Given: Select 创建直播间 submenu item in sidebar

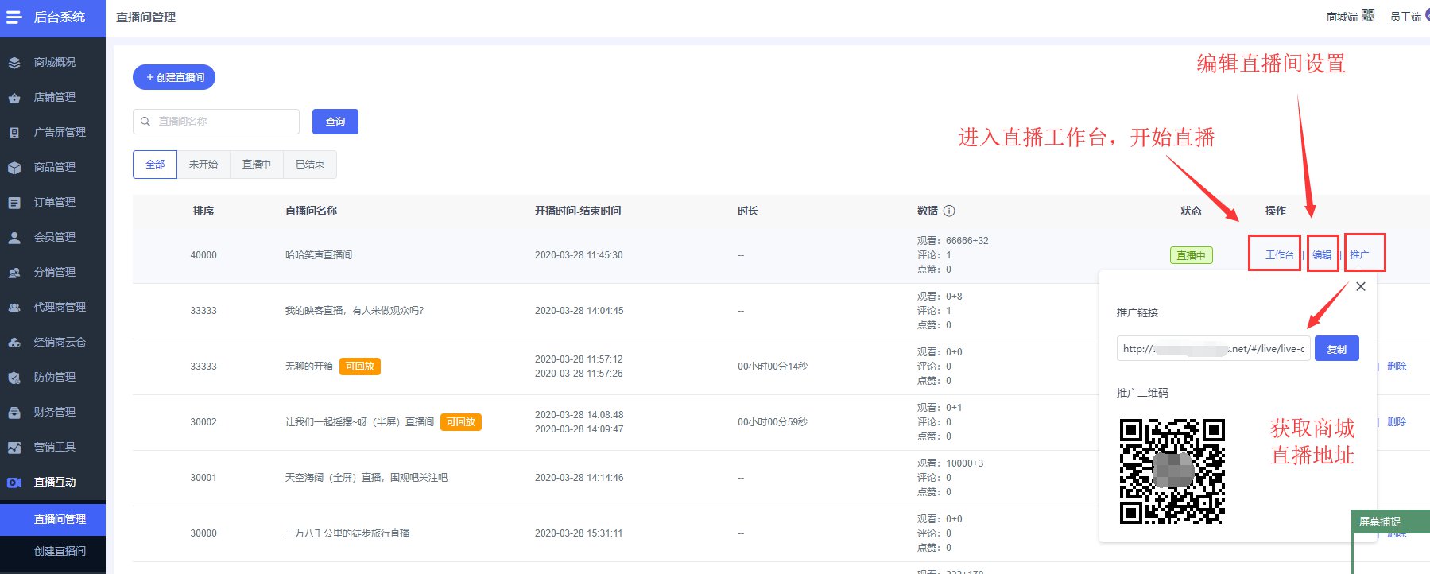Looking at the screenshot, I should click(52, 551).
